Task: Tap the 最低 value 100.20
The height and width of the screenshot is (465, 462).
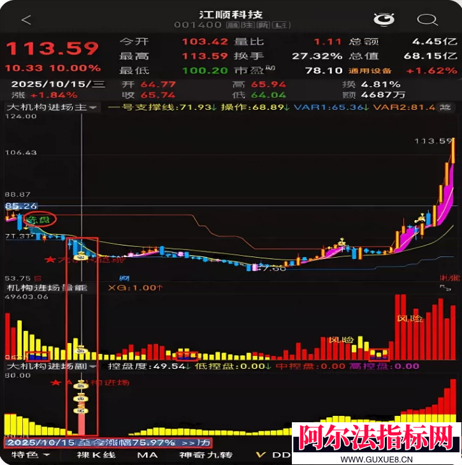Action: (x=205, y=71)
